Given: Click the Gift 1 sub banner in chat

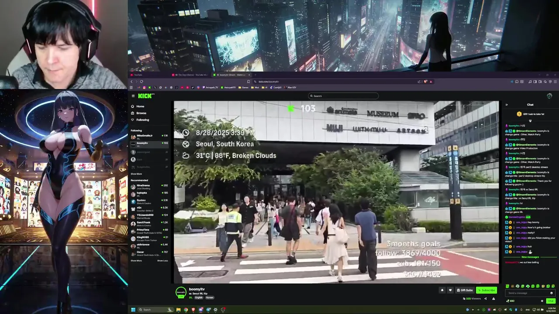Looking at the screenshot, I should coord(530,114).
